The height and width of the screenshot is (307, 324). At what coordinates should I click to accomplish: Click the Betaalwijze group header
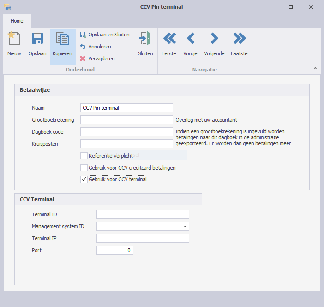(x=162, y=90)
